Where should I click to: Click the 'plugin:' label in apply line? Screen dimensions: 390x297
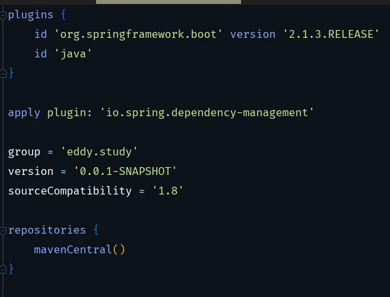coord(70,113)
